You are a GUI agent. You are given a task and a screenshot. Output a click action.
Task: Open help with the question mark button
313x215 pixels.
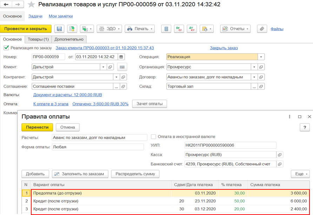tap(305, 127)
